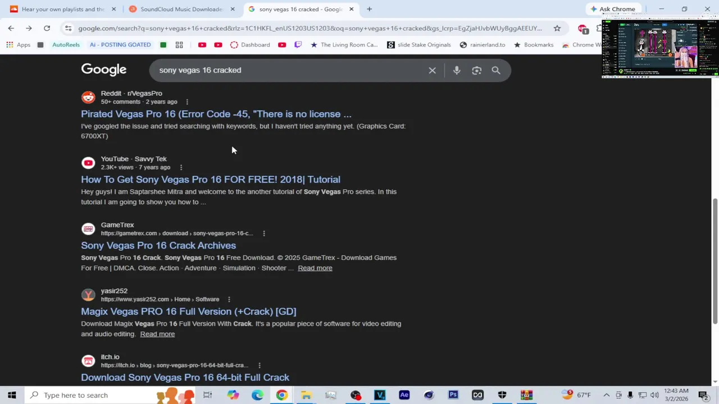The height and width of the screenshot is (404, 719).
Task: Click the GameTrex result favicon
Action: click(x=88, y=229)
